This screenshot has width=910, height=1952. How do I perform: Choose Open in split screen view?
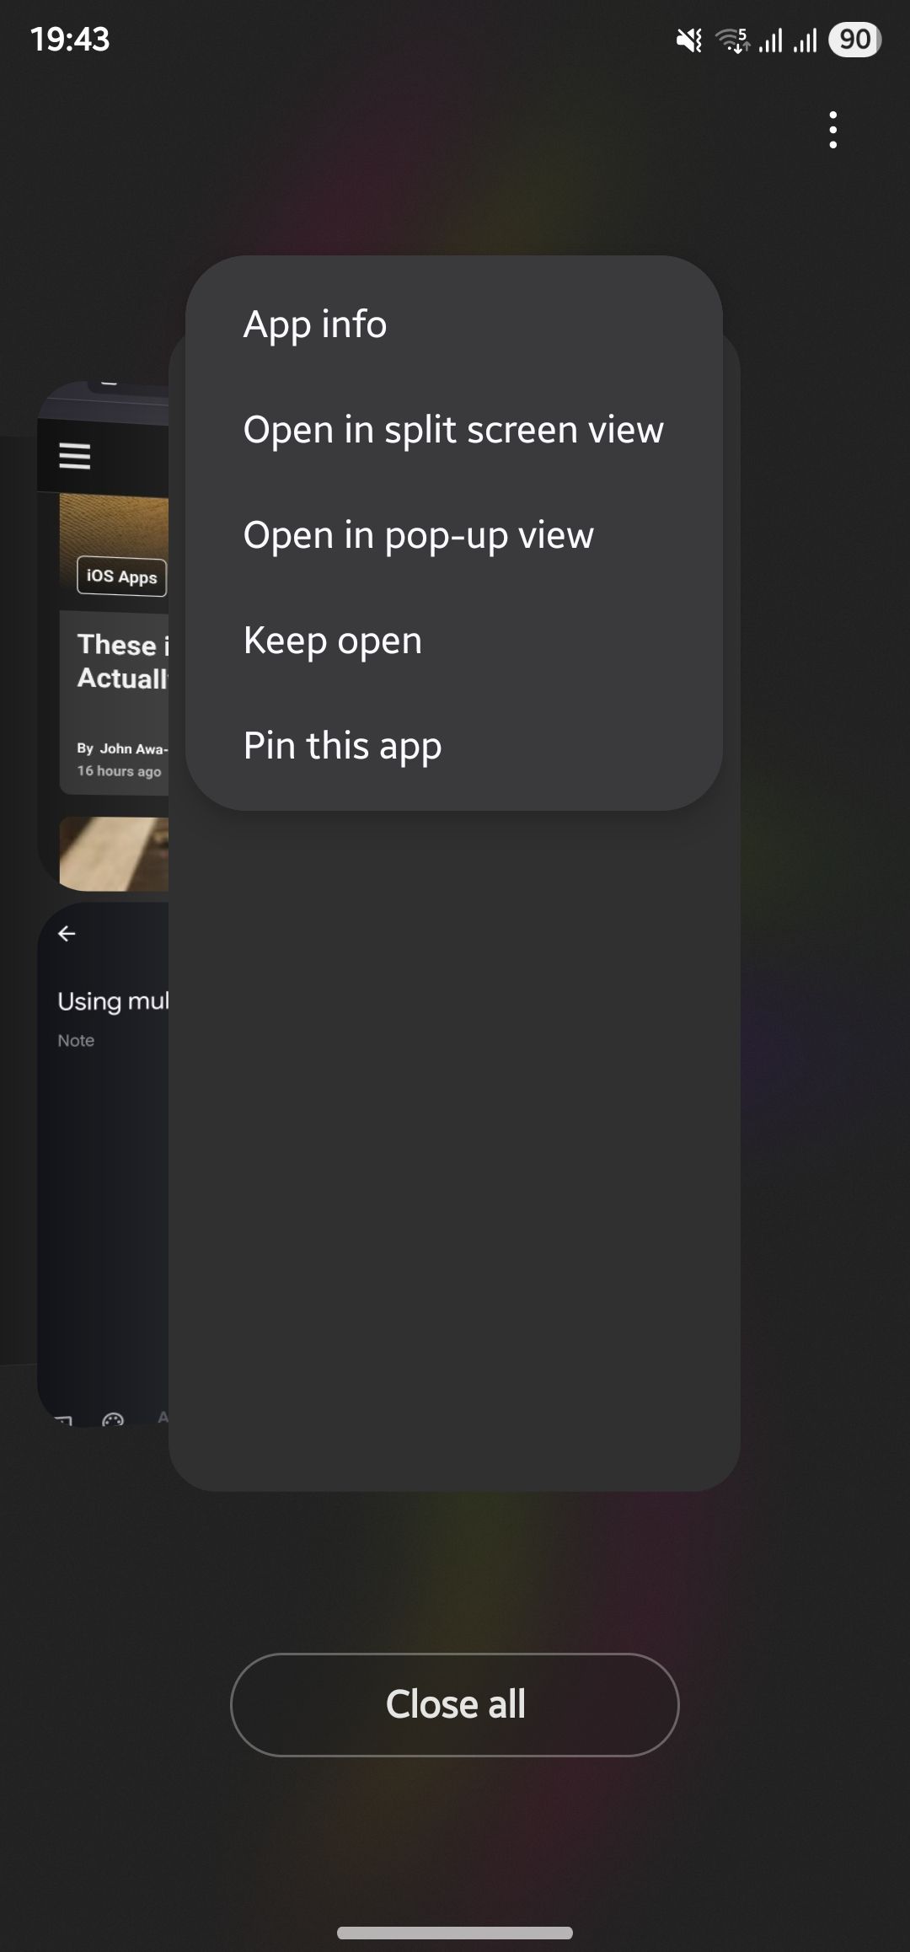pos(454,430)
